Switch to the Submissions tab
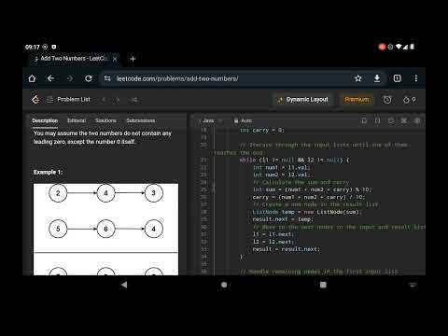 [141, 120]
